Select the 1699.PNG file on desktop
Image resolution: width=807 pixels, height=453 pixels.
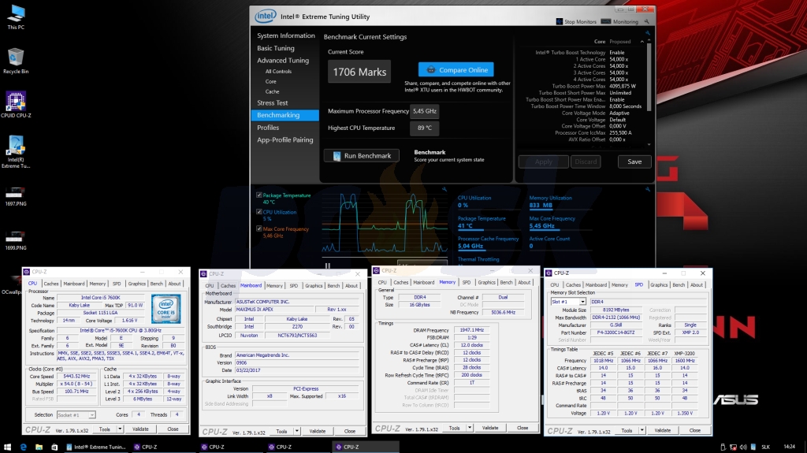click(16, 240)
